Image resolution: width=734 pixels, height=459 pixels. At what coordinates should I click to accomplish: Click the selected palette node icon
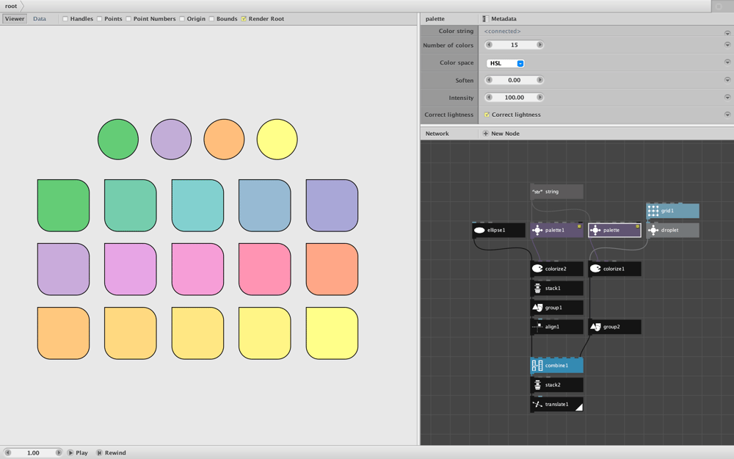click(x=595, y=230)
